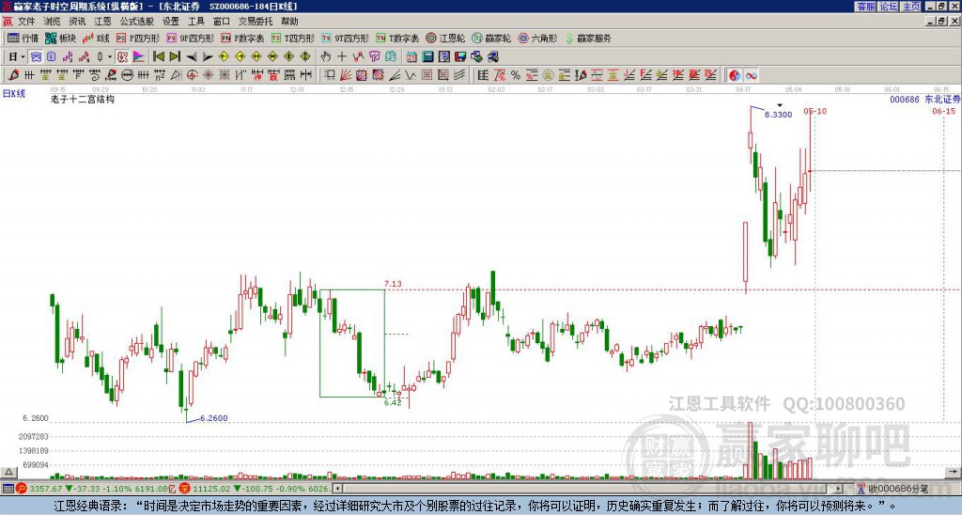962x515 pixels.
Task: Click the 6.2600 low price label
Action: [214, 418]
